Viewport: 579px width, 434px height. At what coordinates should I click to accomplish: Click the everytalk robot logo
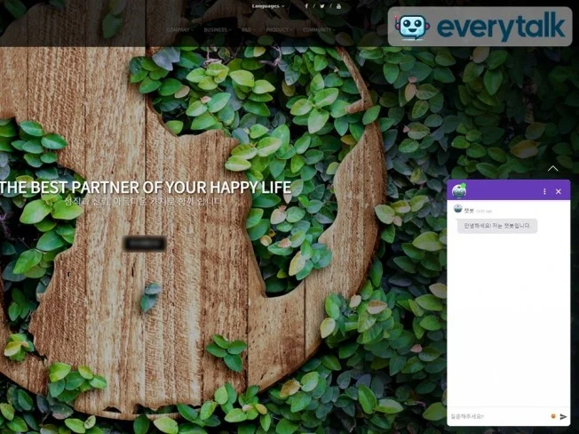412,27
